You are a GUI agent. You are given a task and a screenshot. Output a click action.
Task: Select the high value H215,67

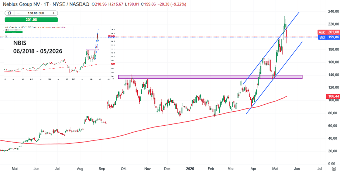[x=116, y=4]
